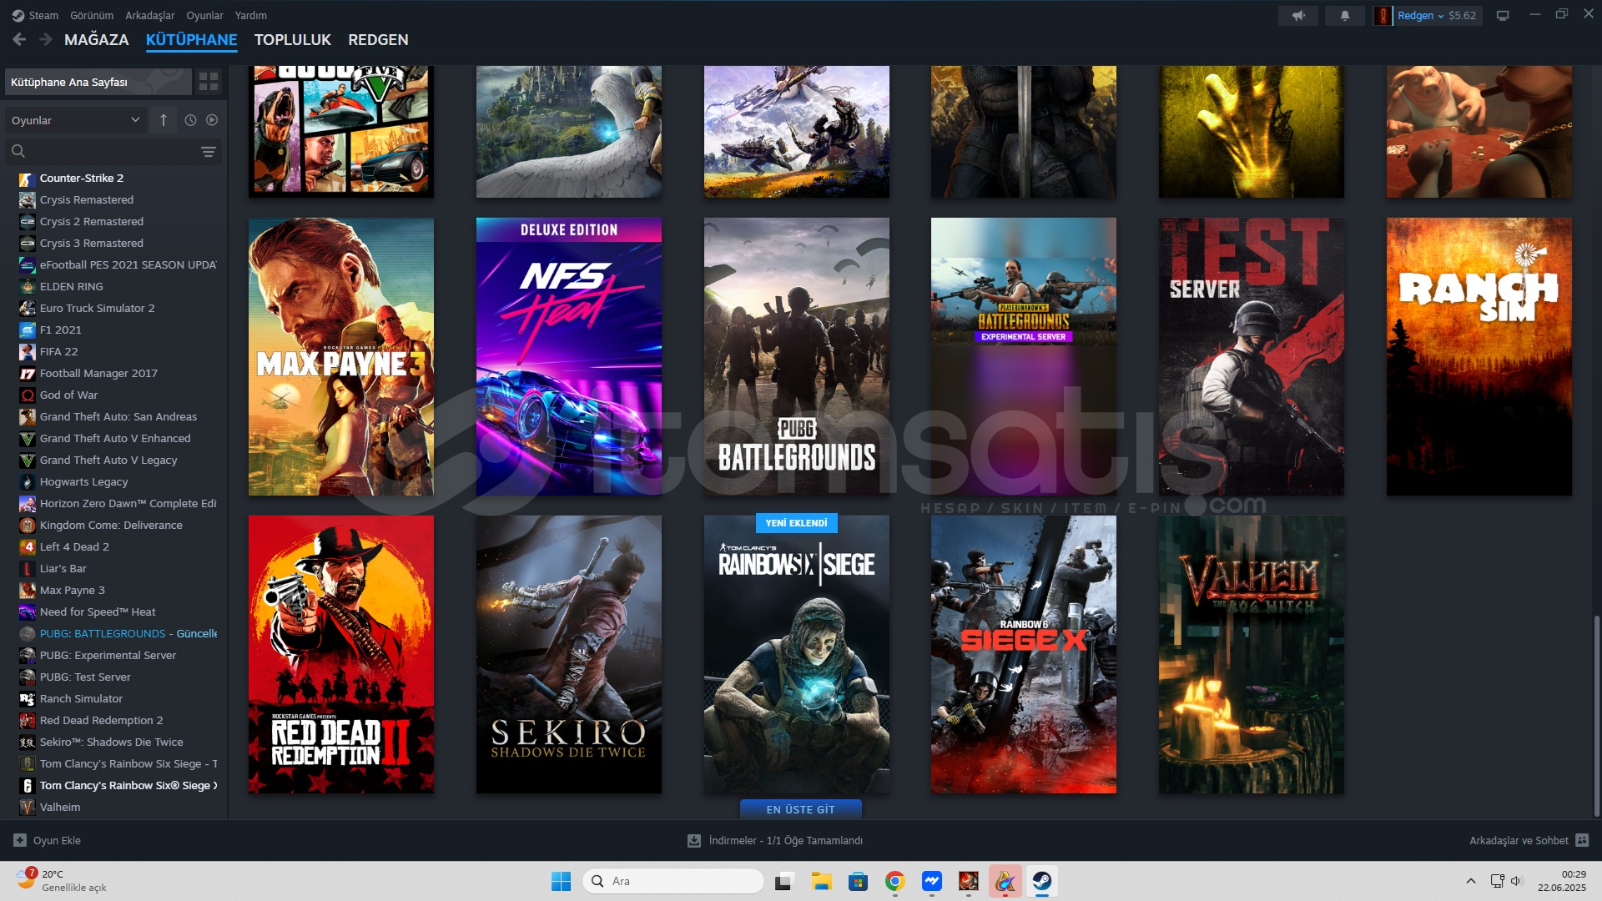
Task: Click the downloads icon in the status bar
Action: [x=693, y=841]
